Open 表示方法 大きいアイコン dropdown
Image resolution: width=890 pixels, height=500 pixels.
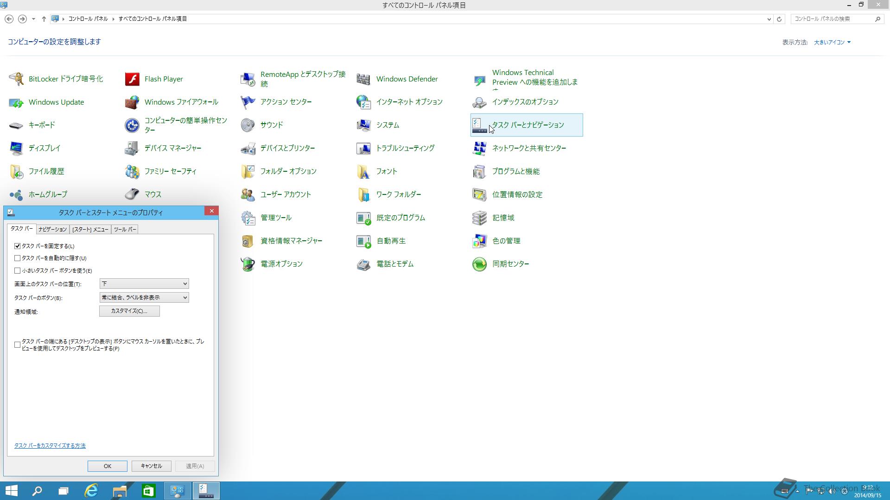(x=833, y=42)
